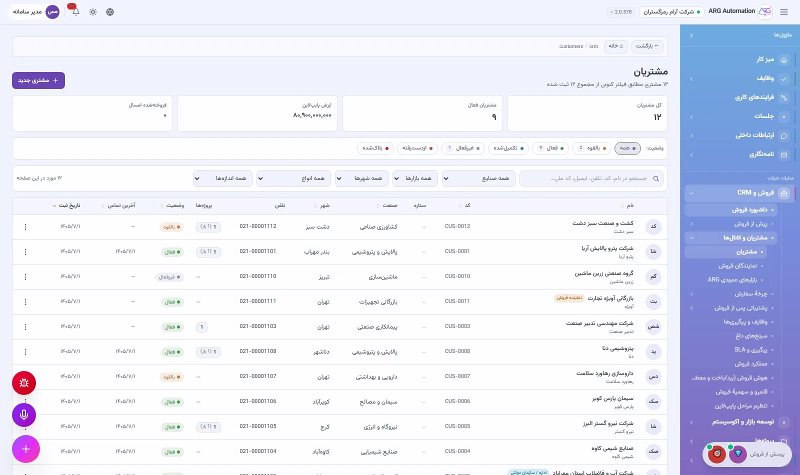Image resolution: width=800 pixels, height=475 pixels.
Task: Click the pink plus floating button
Action: click(26, 449)
